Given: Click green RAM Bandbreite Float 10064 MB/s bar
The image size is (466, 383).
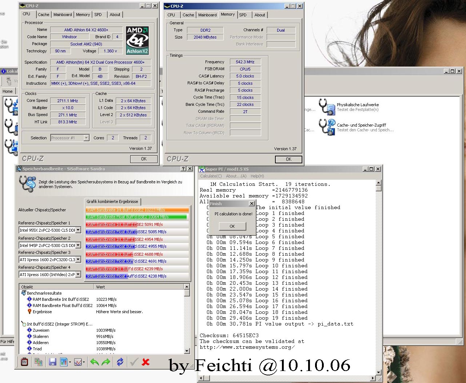Looking at the screenshot, I should coord(136,217).
